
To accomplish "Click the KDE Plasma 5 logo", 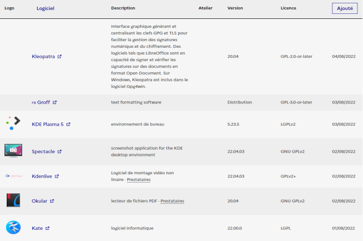I will [x=13, y=123].
